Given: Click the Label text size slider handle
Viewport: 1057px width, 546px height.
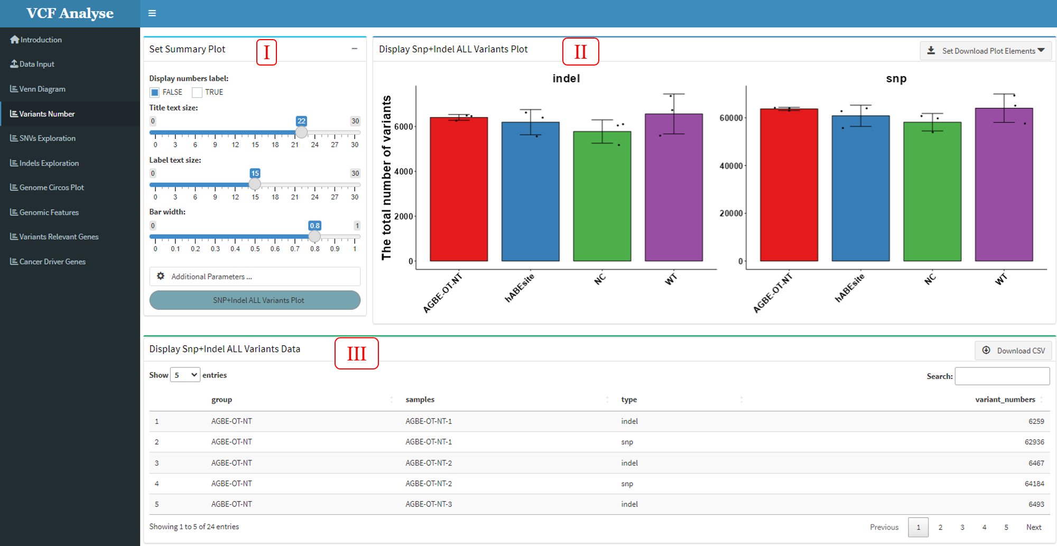Looking at the screenshot, I should point(255,184).
